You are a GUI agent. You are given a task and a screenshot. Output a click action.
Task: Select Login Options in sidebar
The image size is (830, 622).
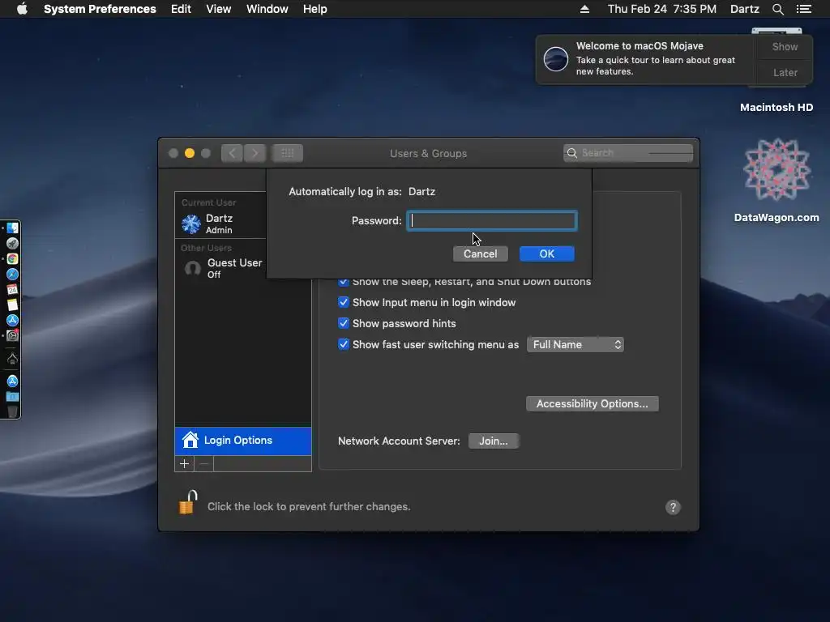point(243,441)
